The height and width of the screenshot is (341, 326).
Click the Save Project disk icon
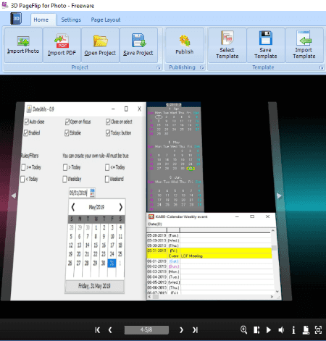coord(138,41)
